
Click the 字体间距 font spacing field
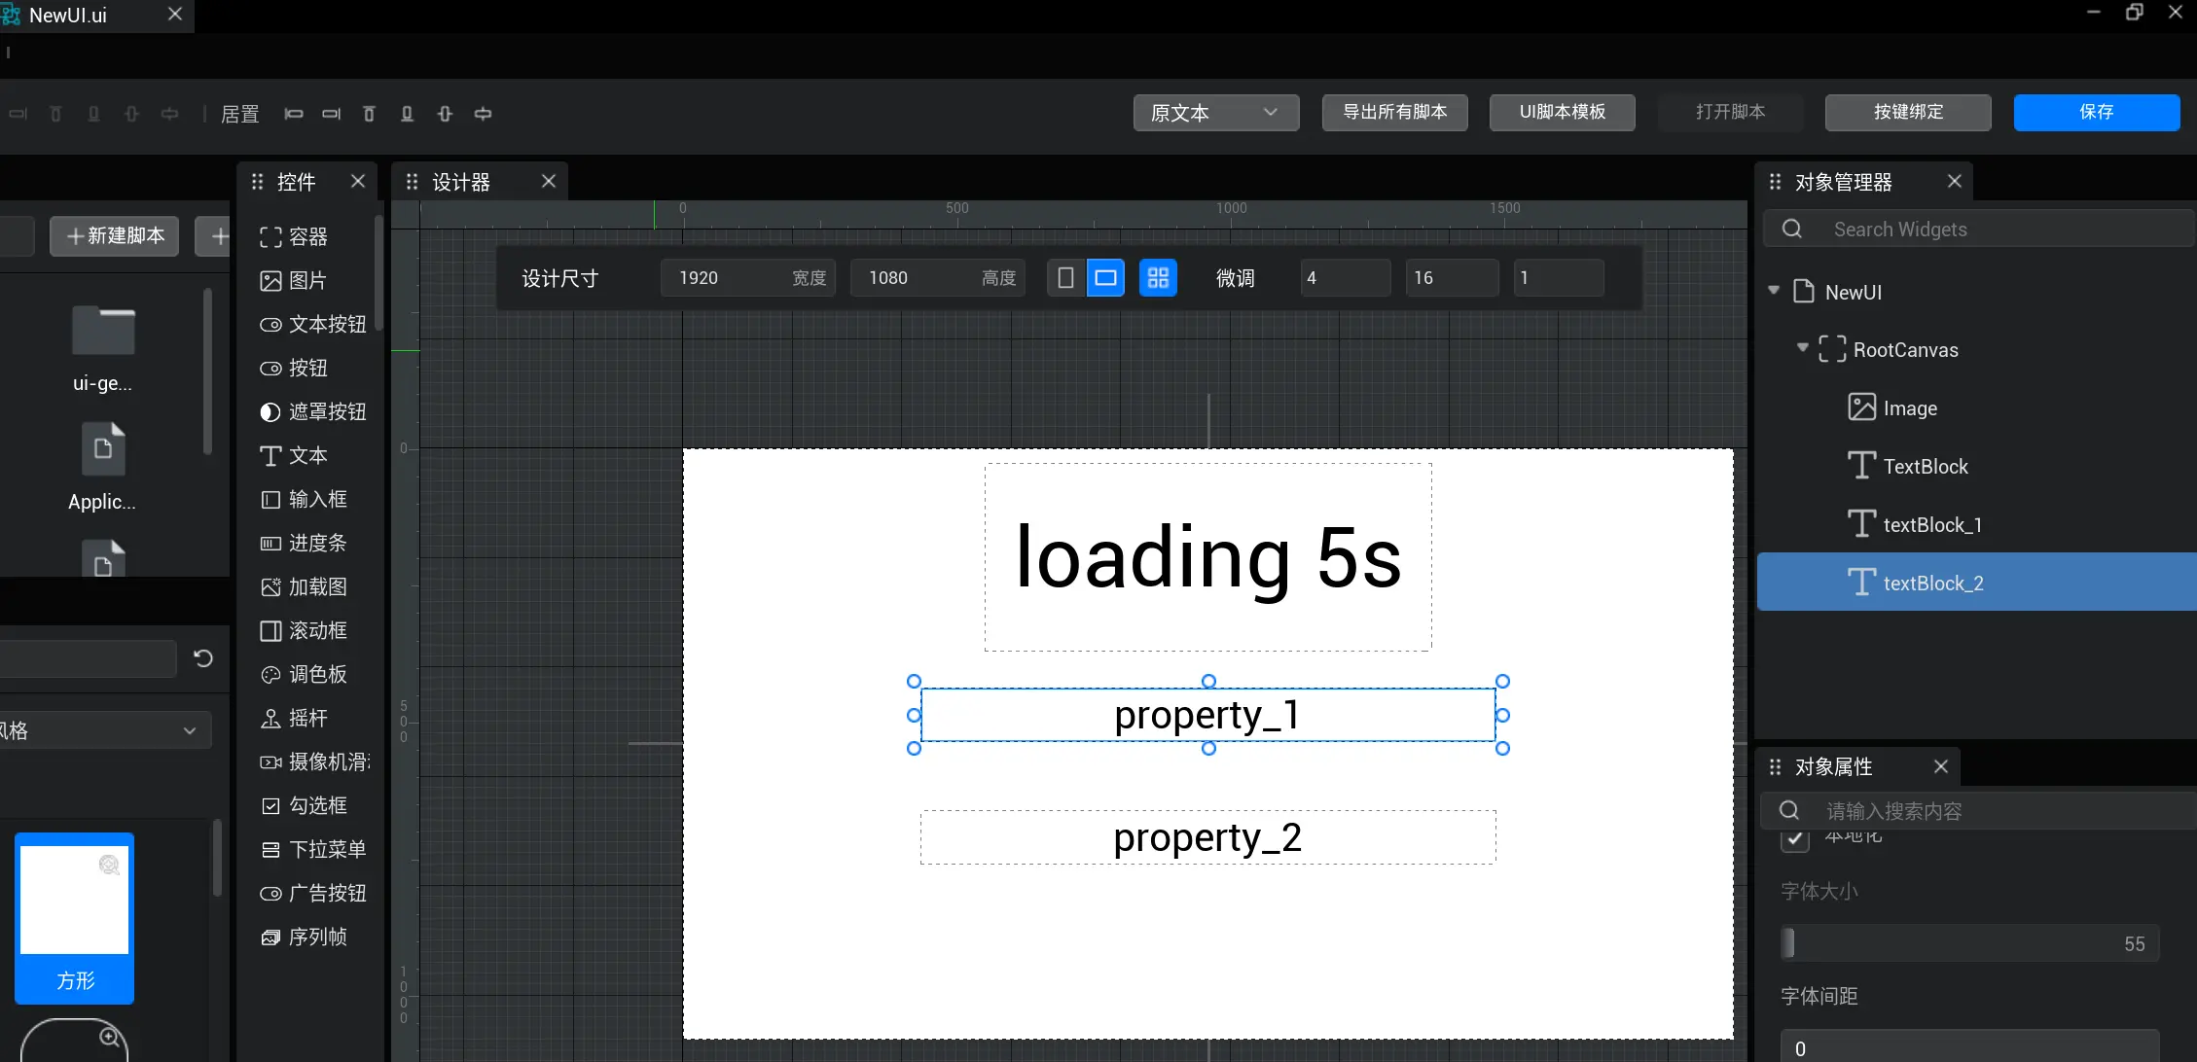(1969, 1048)
